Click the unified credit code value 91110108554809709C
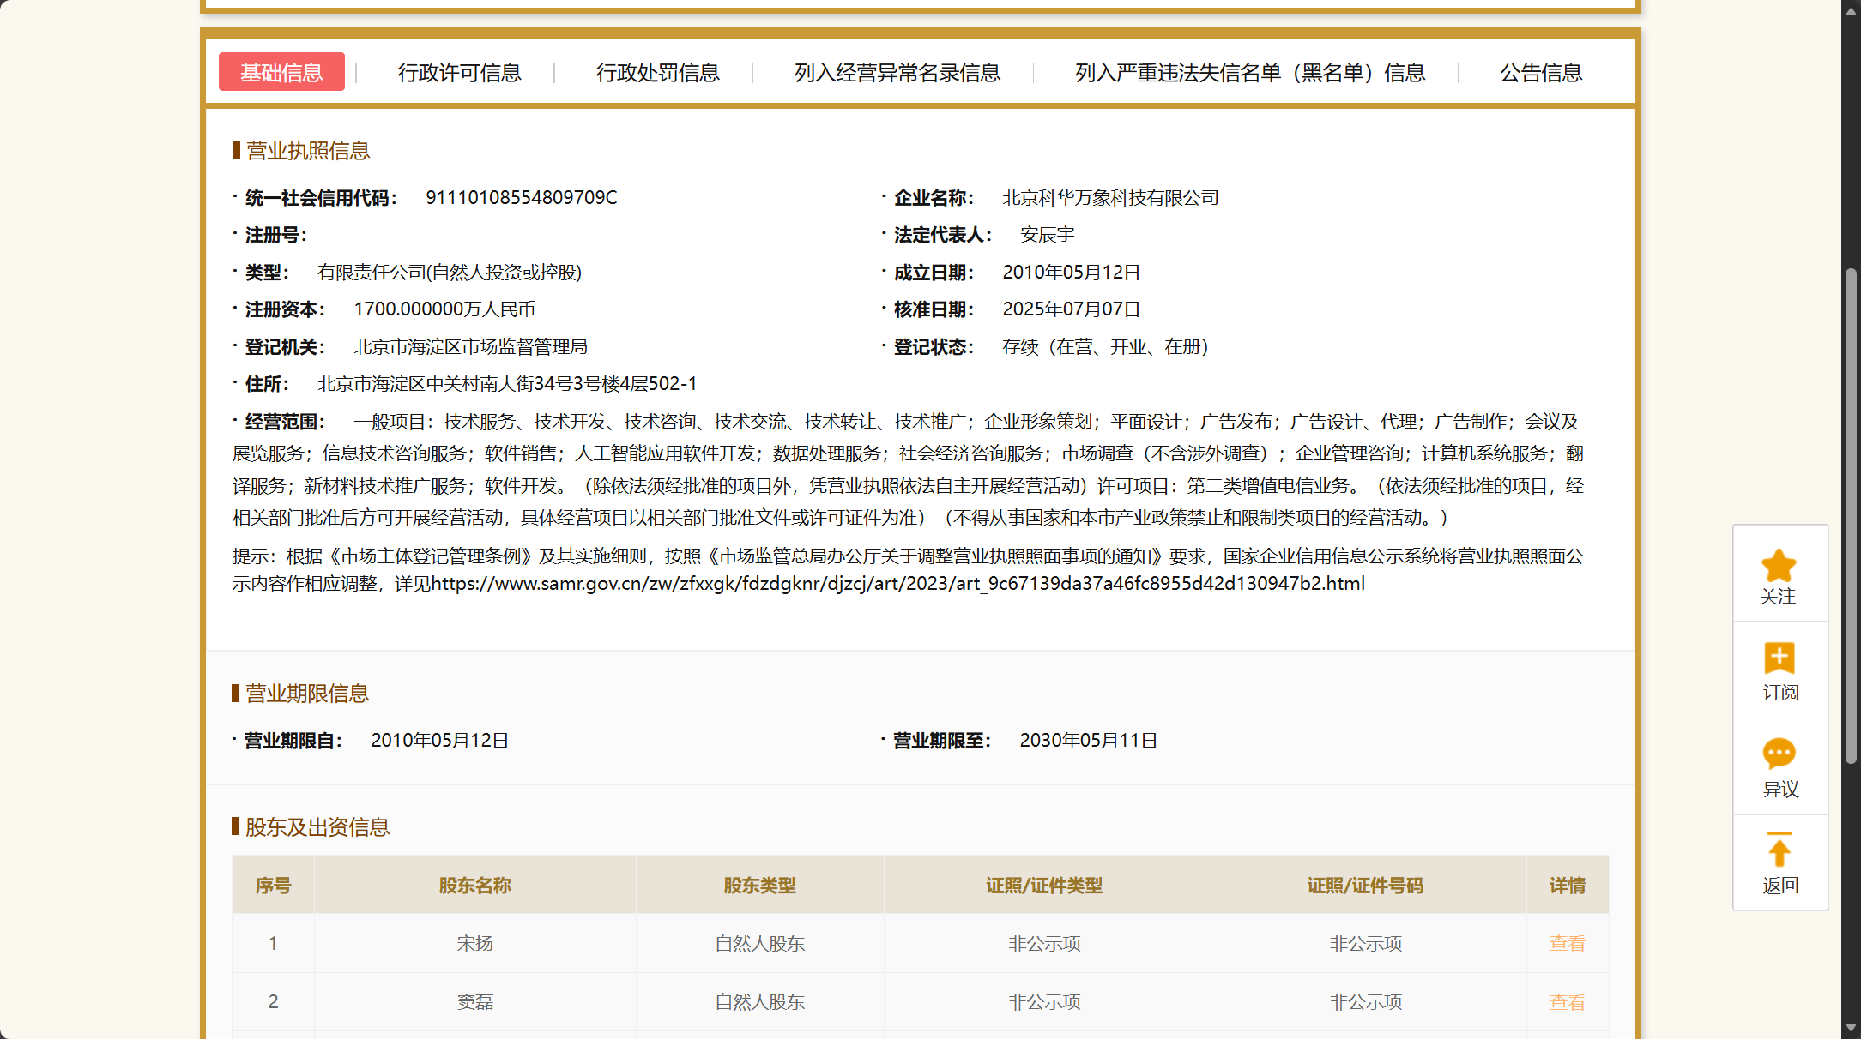This screenshot has height=1039, width=1861. click(x=521, y=198)
